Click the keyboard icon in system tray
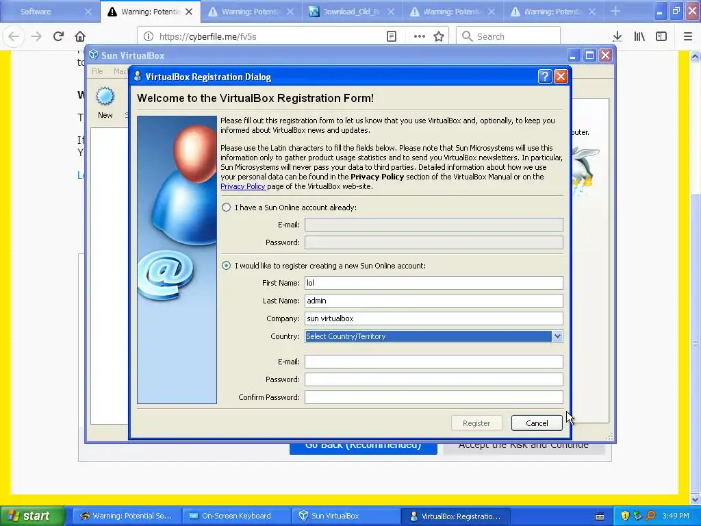Image resolution: width=701 pixels, height=526 pixels. point(600,516)
